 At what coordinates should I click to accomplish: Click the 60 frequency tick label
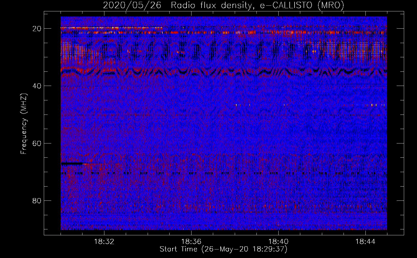tap(37, 143)
